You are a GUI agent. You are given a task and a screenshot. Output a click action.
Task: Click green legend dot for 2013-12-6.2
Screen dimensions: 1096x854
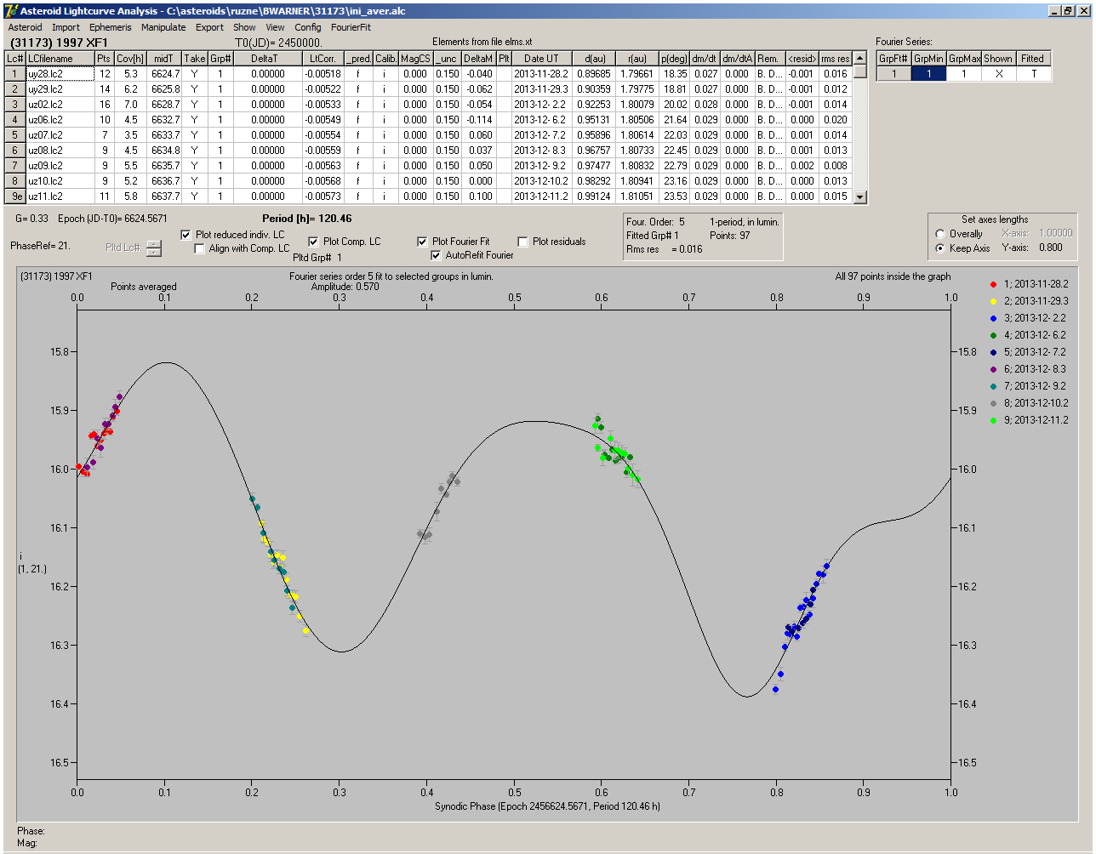995,335
